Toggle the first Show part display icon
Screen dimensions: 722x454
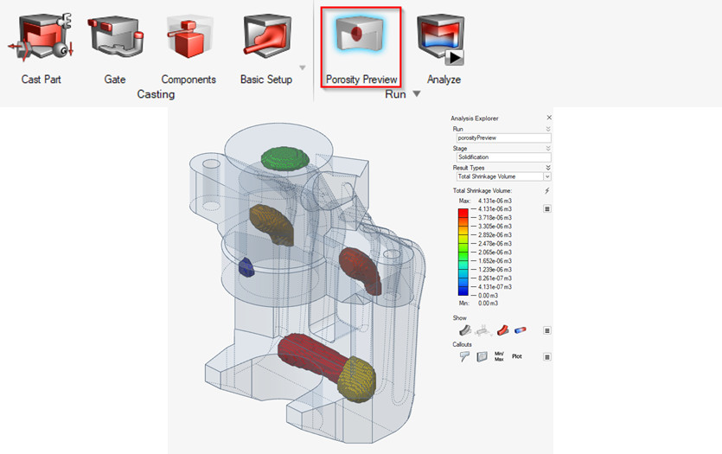pos(464,330)
